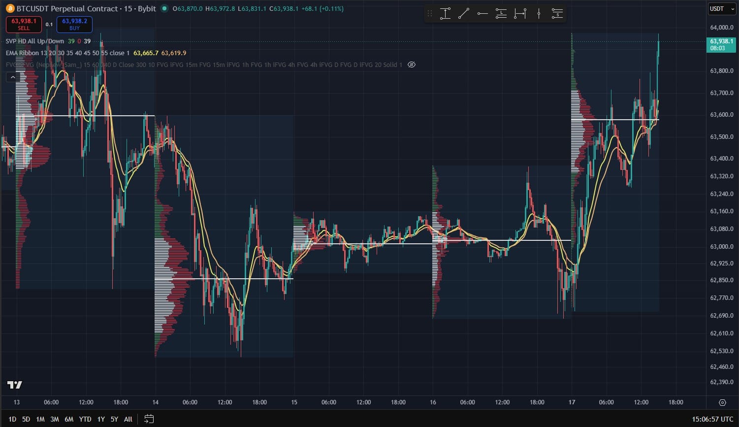Click the high value H63,972.8 in header
This screenshot has height=427, width=739.
220,8
